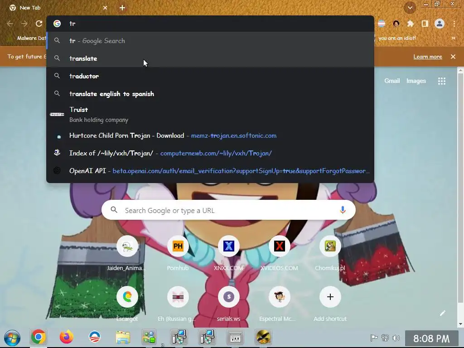Dismiss the info bar with the X
The image size is (464, 348).
(x=453, y=57)
